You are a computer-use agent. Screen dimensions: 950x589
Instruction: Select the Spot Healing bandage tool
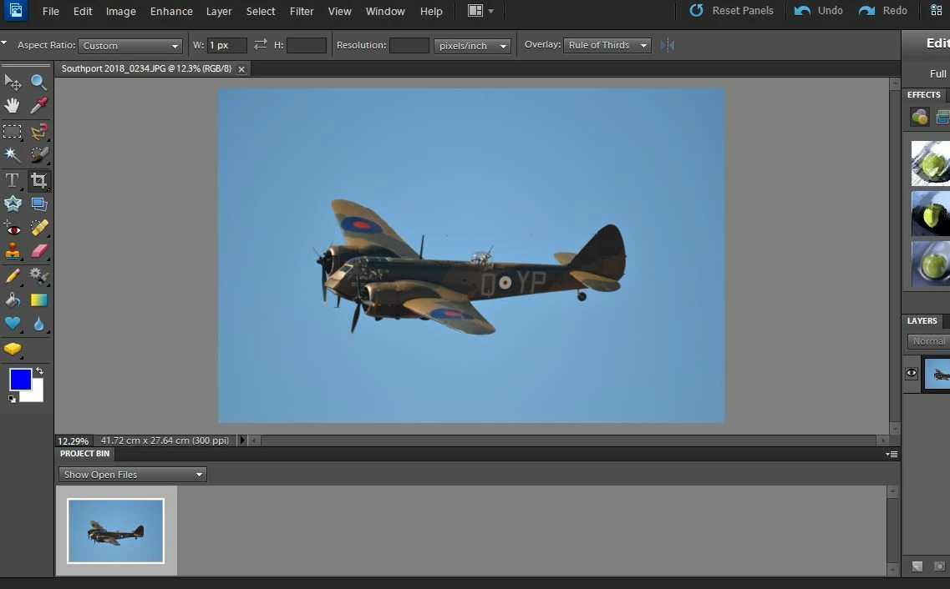(38, 229)
